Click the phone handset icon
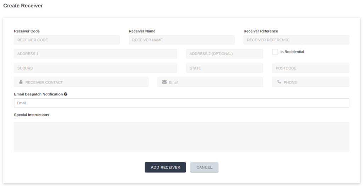 (x=279, y=82)
